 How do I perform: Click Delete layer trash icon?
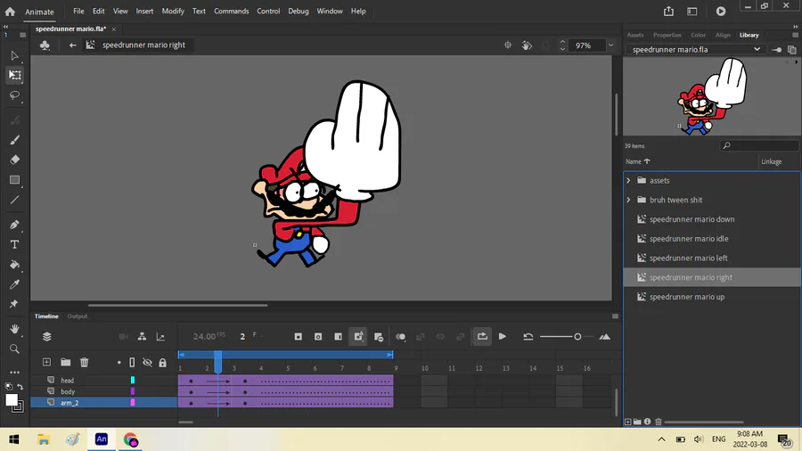click(x=85, y=362)
